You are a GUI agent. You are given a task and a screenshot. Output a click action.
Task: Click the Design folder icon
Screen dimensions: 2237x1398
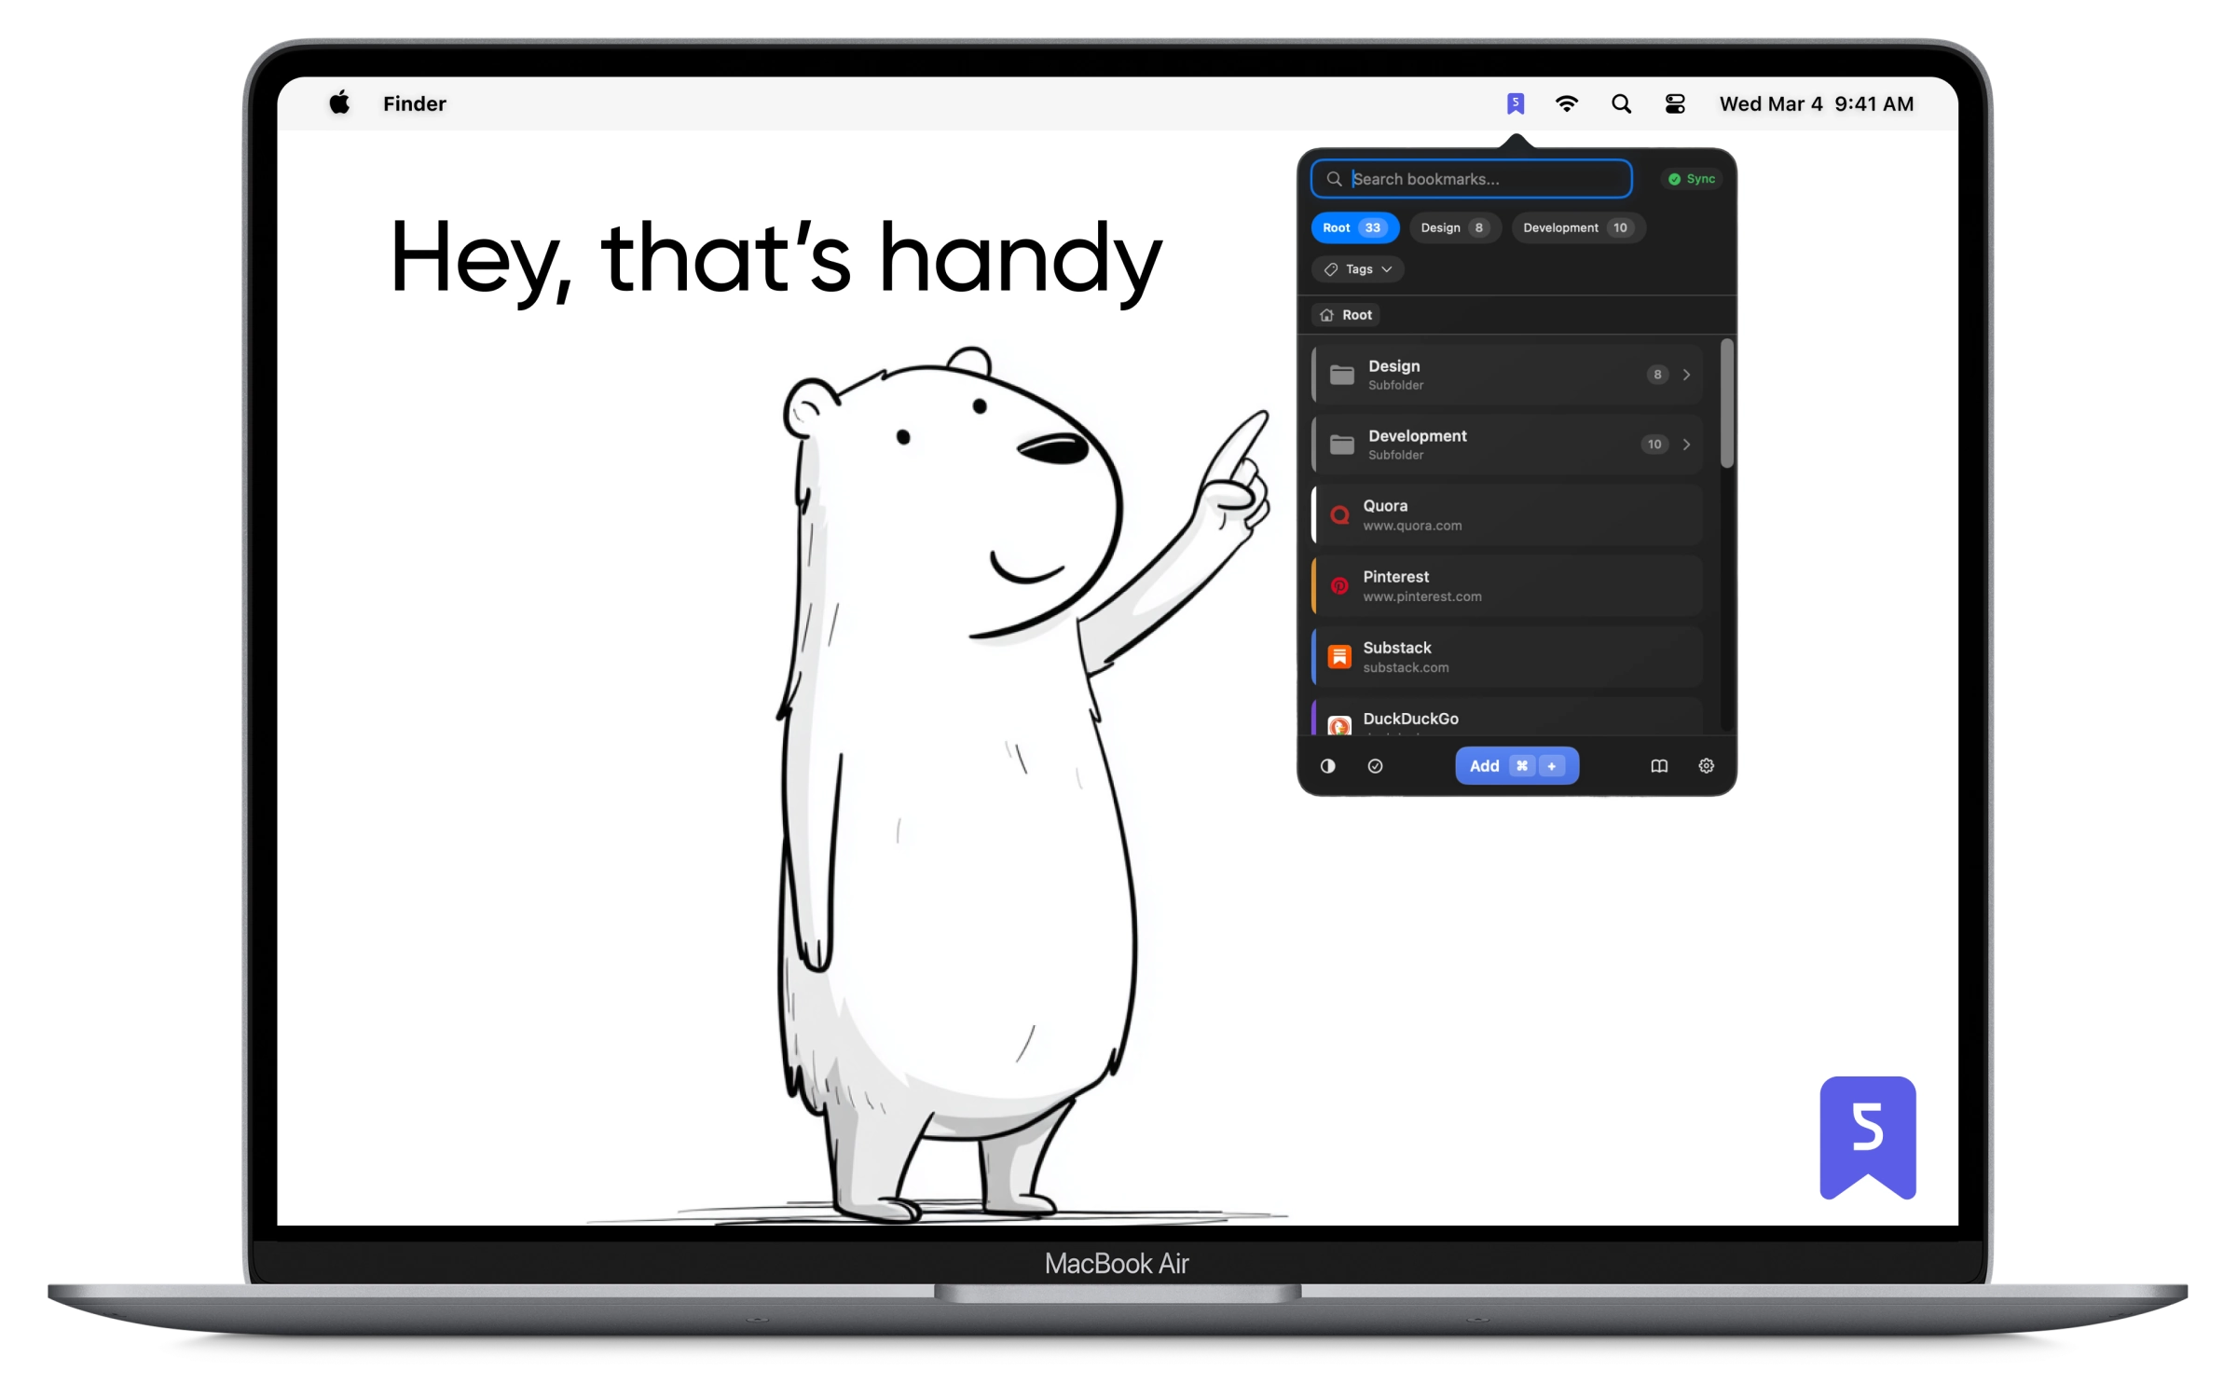1341,375
